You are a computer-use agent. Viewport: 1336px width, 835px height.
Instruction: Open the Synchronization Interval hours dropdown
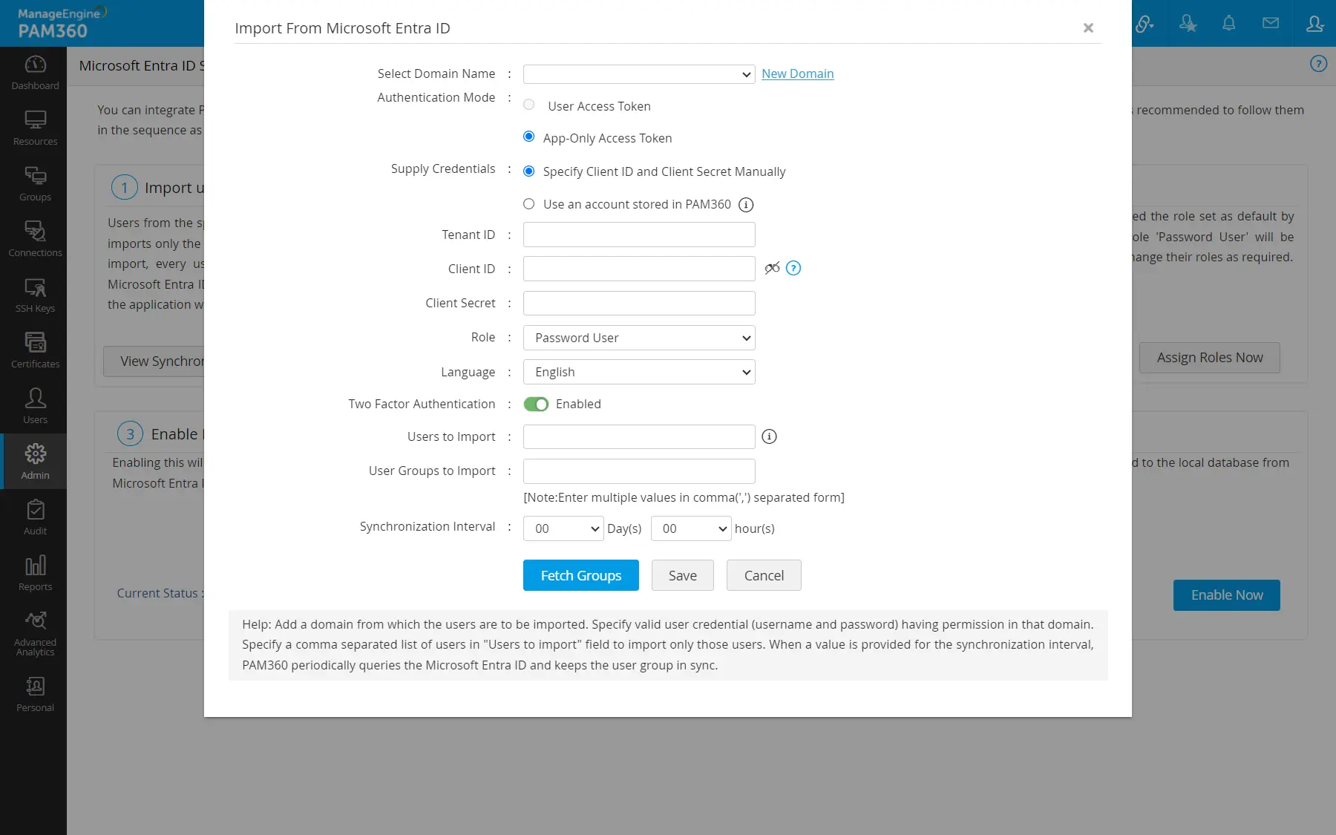[x=691, y=528]
